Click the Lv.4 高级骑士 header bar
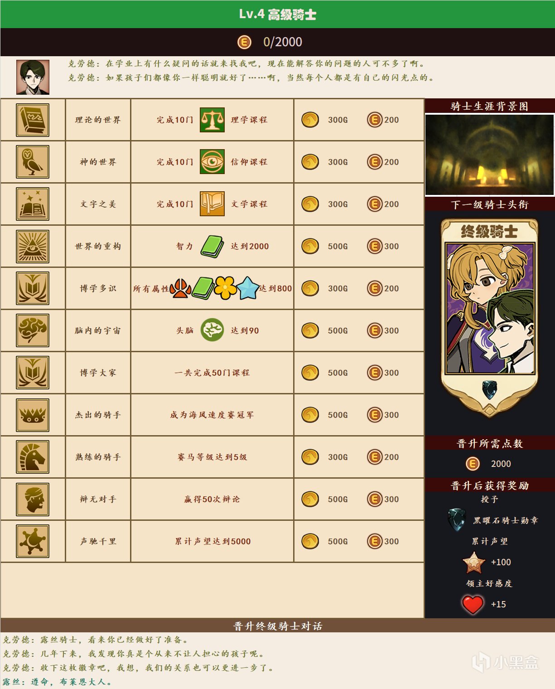Screen dimensions: 555x689 277,14
